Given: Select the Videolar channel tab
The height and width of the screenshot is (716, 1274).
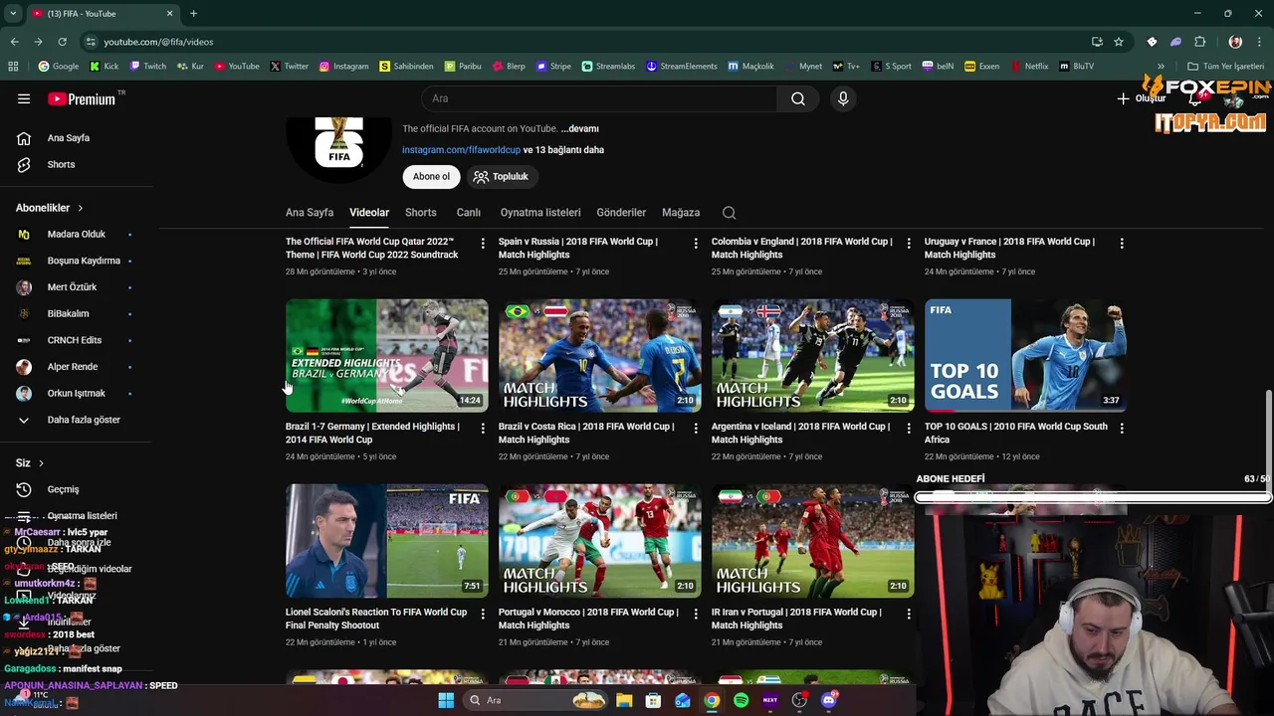Looking at the screenshot, I should tap(369, 213).
